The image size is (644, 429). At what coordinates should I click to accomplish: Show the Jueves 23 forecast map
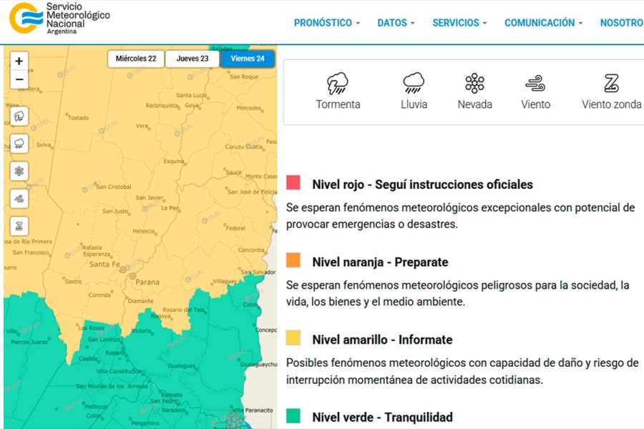point(192,59)
